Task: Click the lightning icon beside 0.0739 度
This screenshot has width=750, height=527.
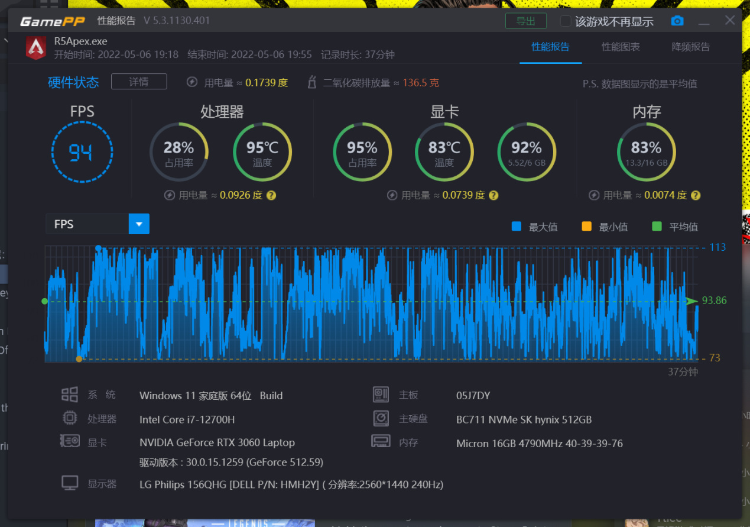Action: (x=392, y=195)
